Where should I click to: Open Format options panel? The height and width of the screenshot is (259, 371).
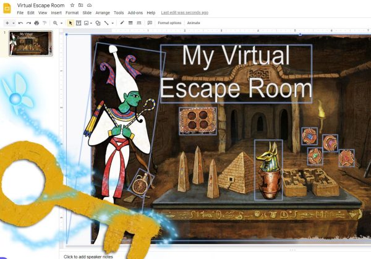pyautogui.click(x=169, y=23)
